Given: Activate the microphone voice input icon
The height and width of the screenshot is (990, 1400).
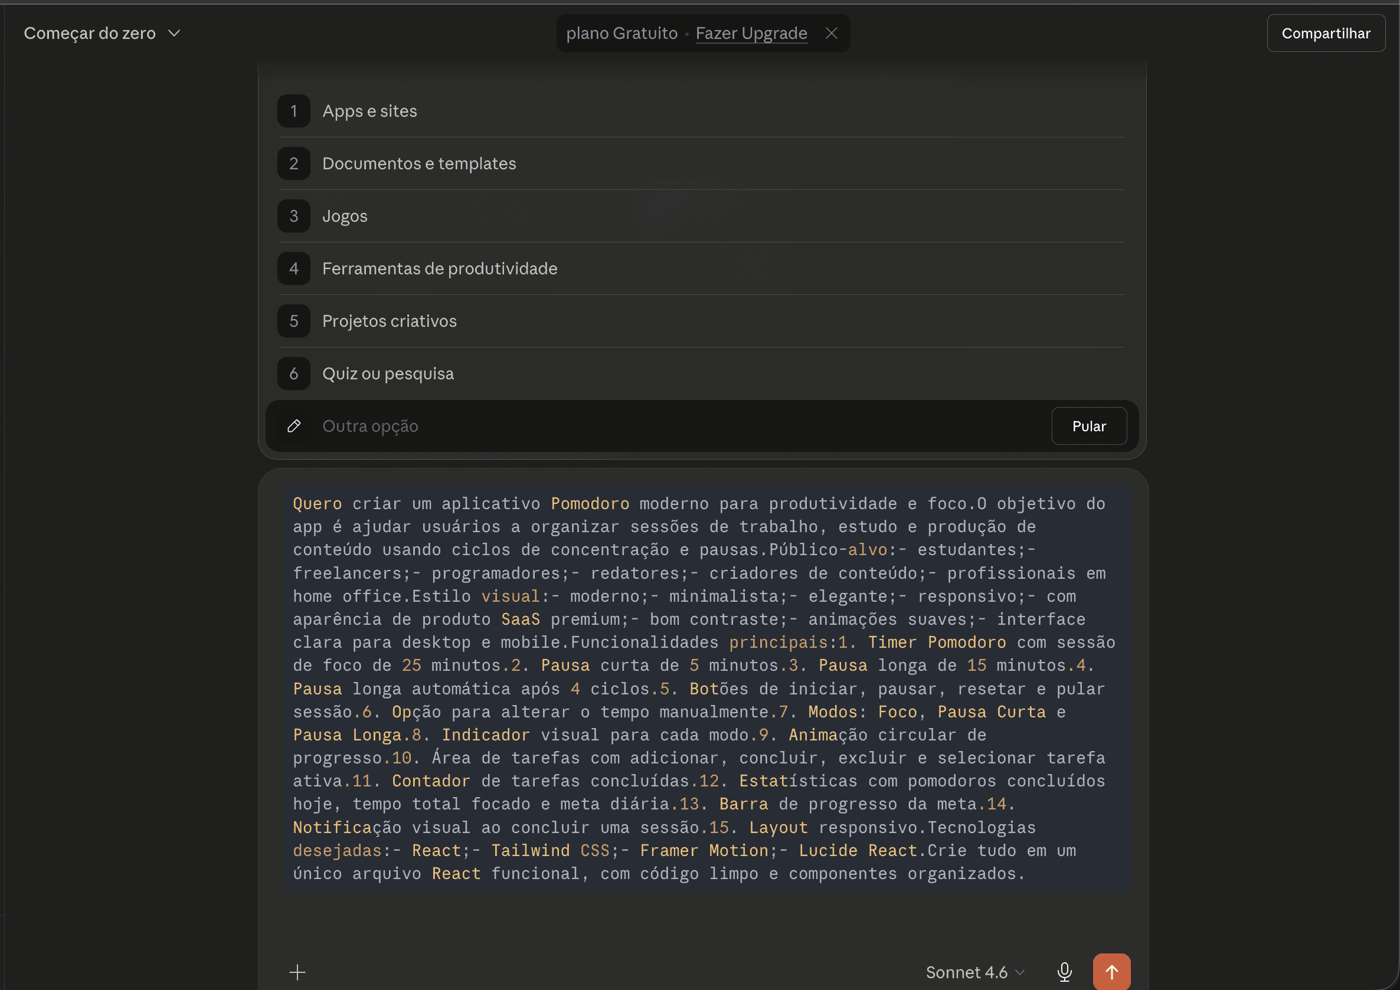Looking at the screenshot, I should tap(1064, 972).
